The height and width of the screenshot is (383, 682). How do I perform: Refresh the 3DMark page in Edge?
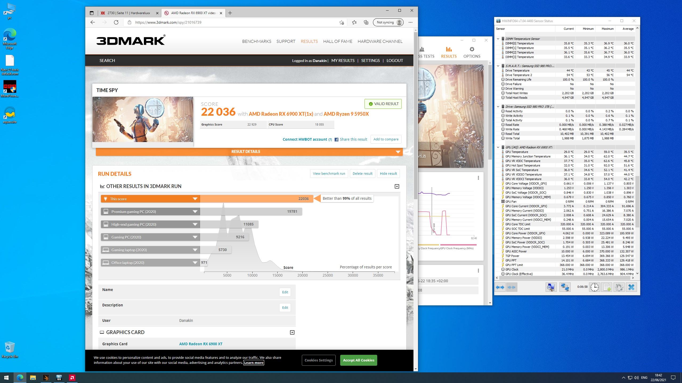click(x=116, y=22)
